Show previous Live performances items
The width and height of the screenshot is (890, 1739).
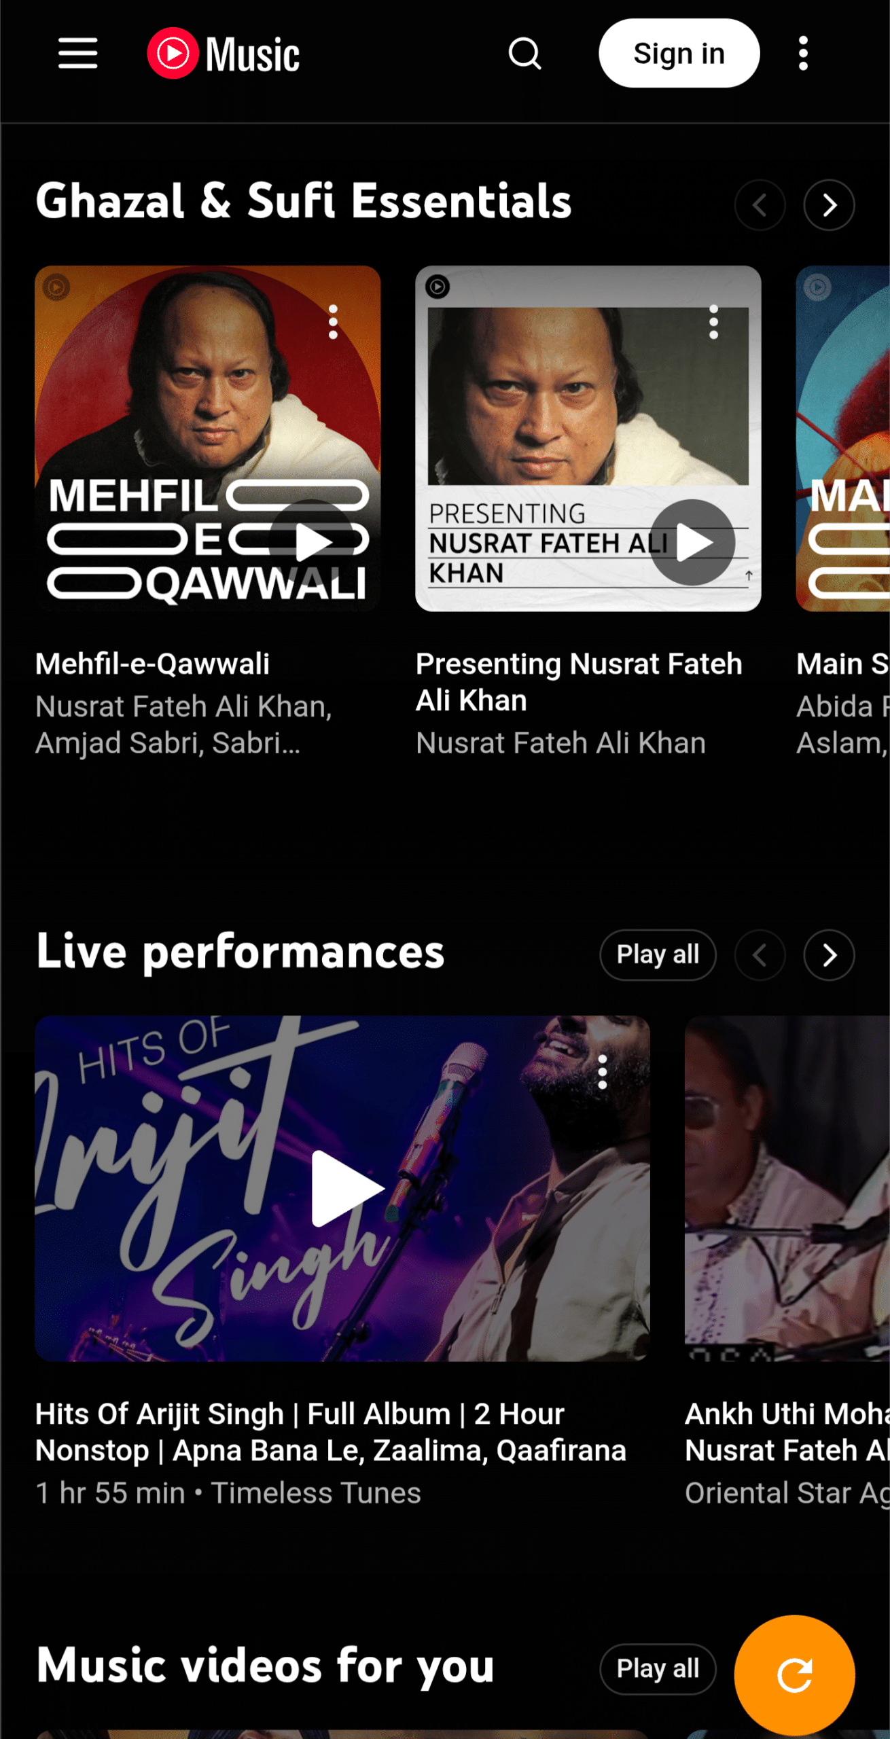[760, 954]
